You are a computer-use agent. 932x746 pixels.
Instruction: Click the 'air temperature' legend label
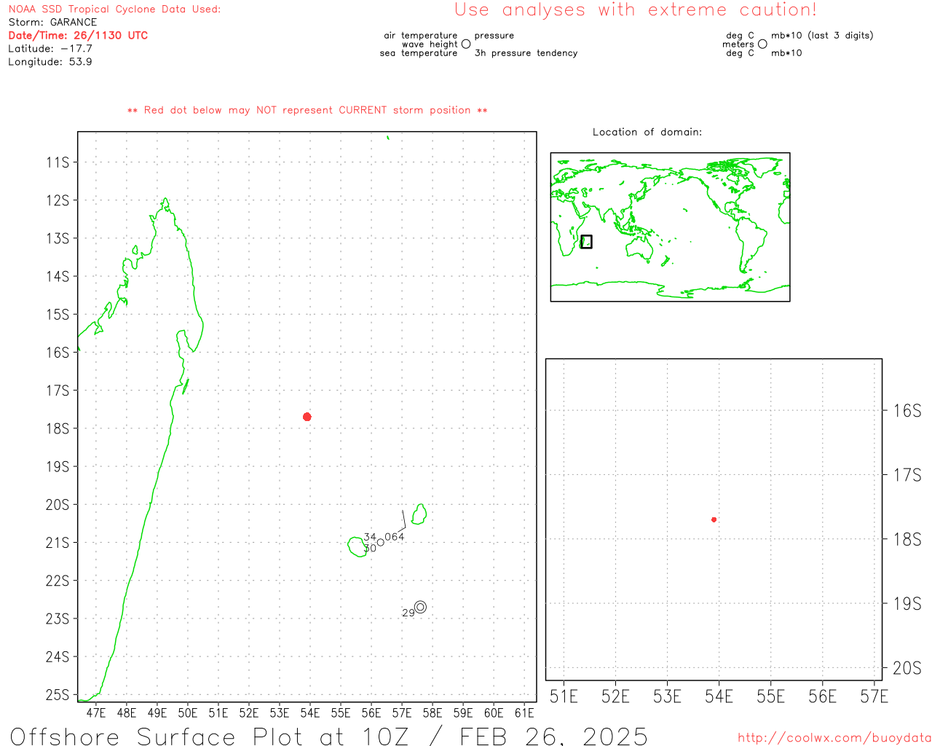tap(421, 36)
